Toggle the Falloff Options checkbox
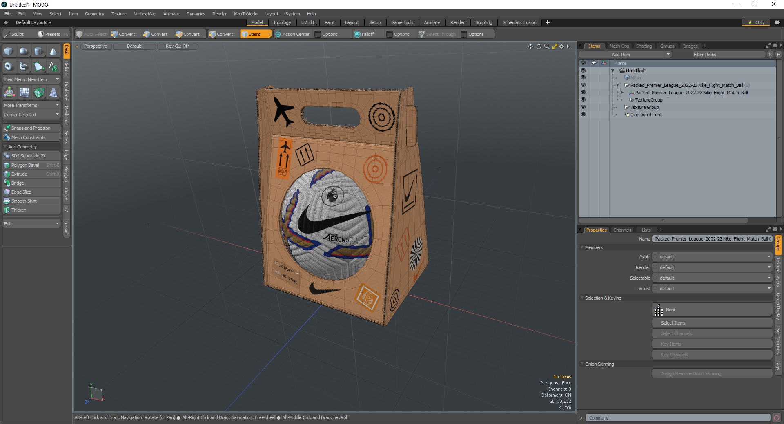The height and width of the screenshot is (424, 784). click(390, 34)
